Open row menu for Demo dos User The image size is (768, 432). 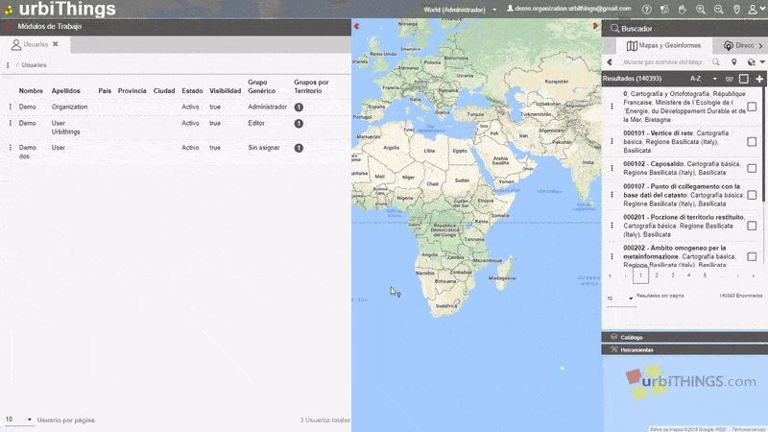11,147
